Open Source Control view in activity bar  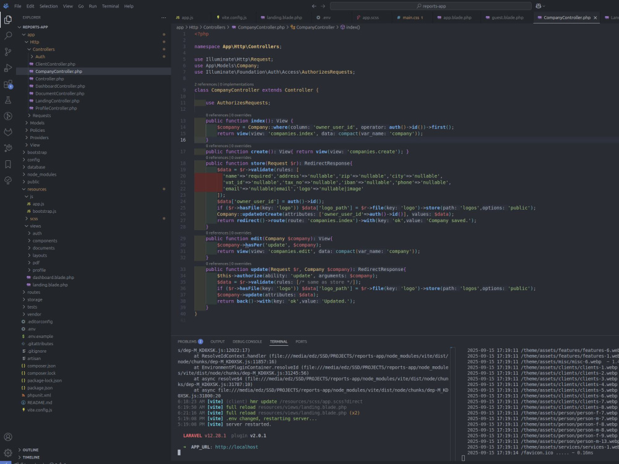coord(8,52)
